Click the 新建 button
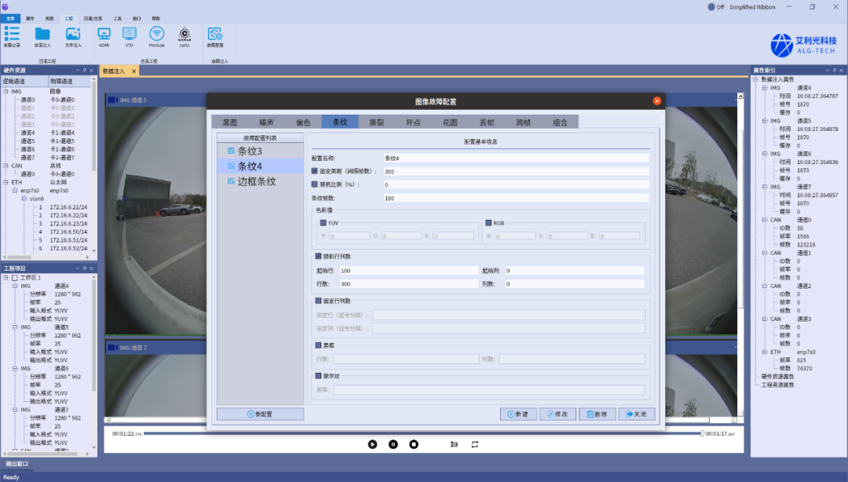This screenshot has width=848, height=482. coord(518,414)
